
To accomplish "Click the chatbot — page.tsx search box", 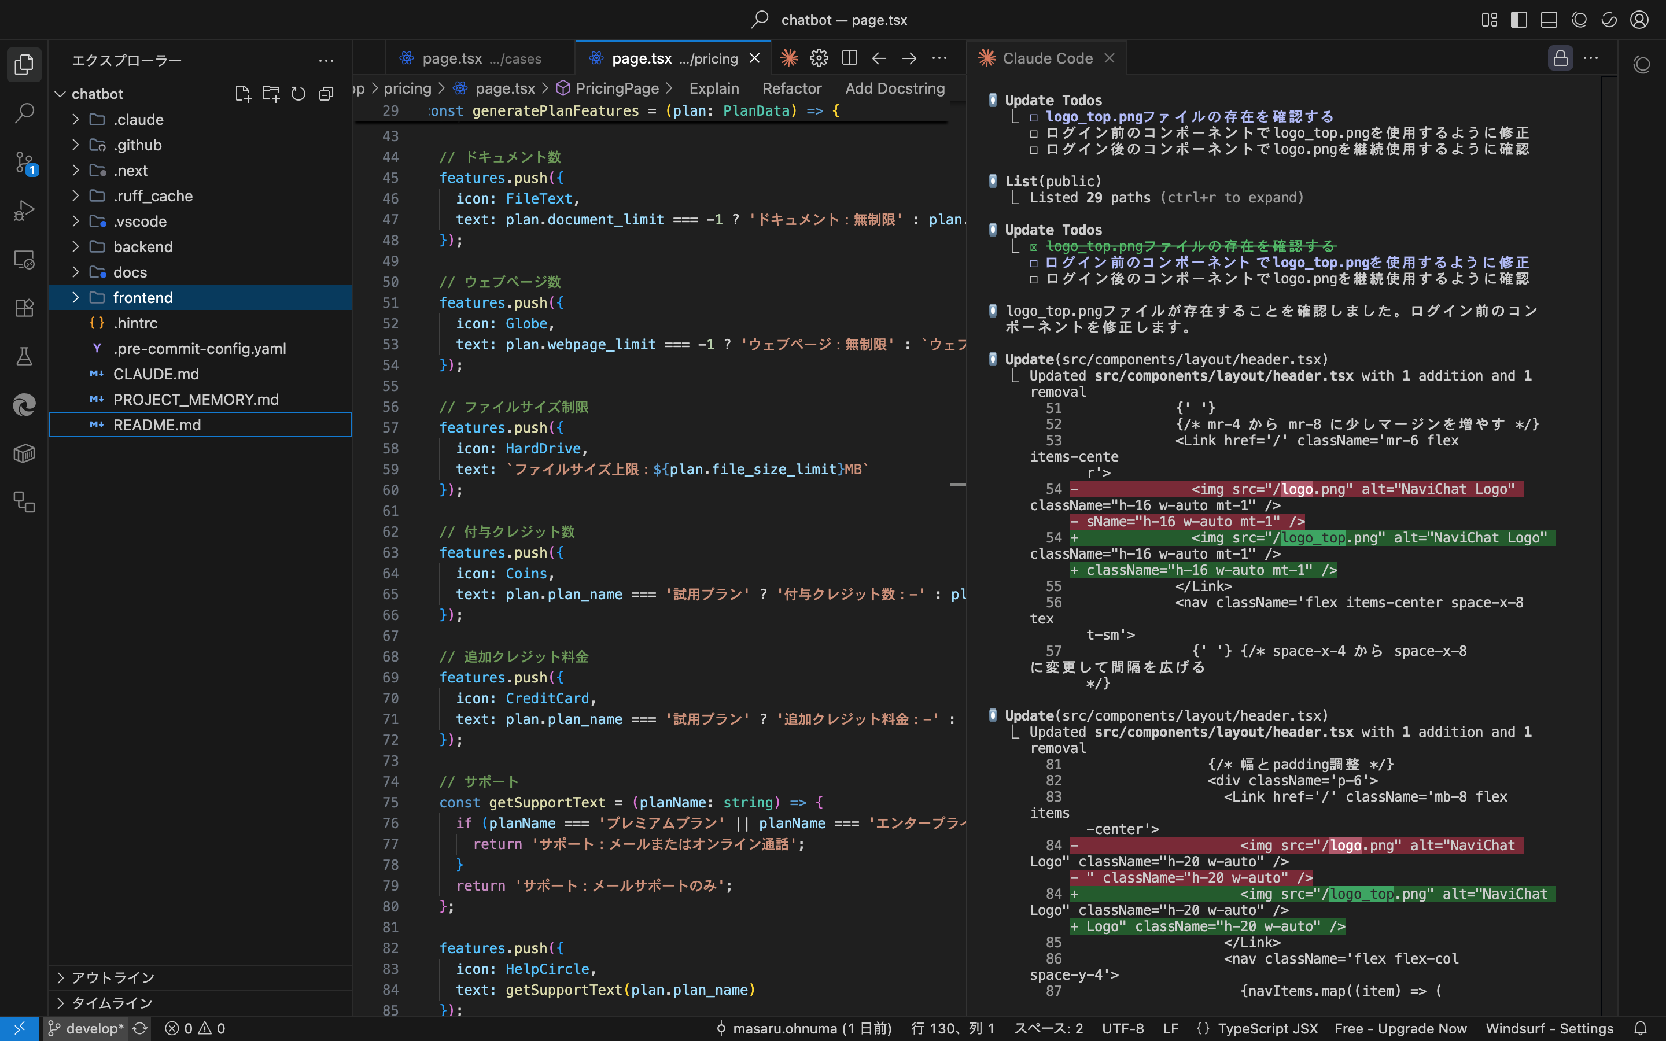I will pos(830,20).
